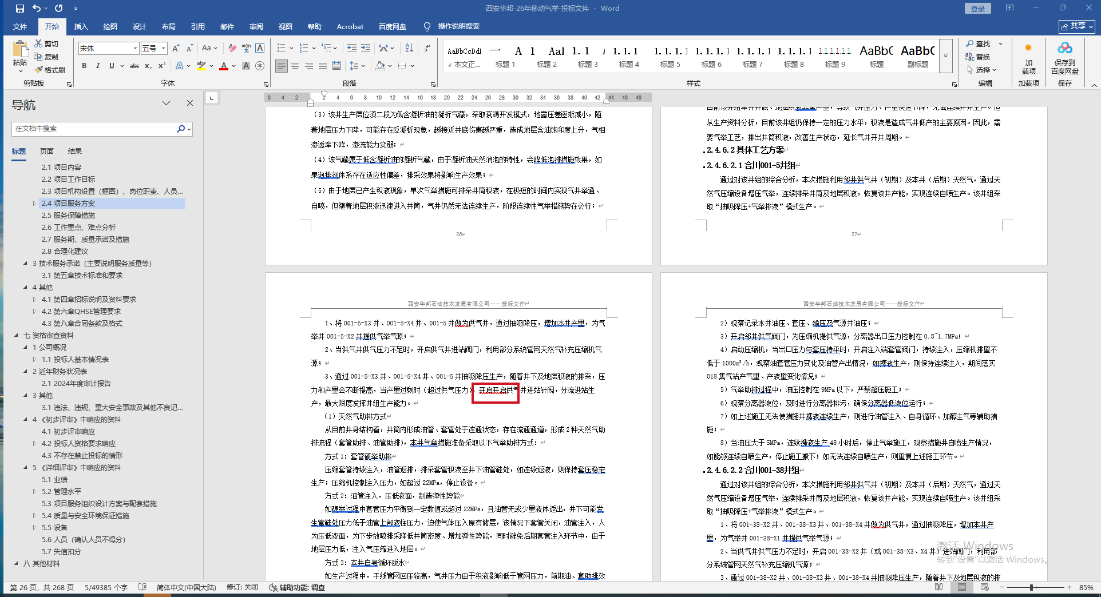Copy selection with 复制
The height and width of the screenshot is (597, 1101).
46,57
